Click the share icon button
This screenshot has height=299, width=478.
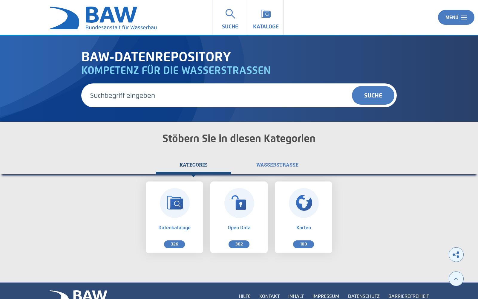tap(456, 255)
